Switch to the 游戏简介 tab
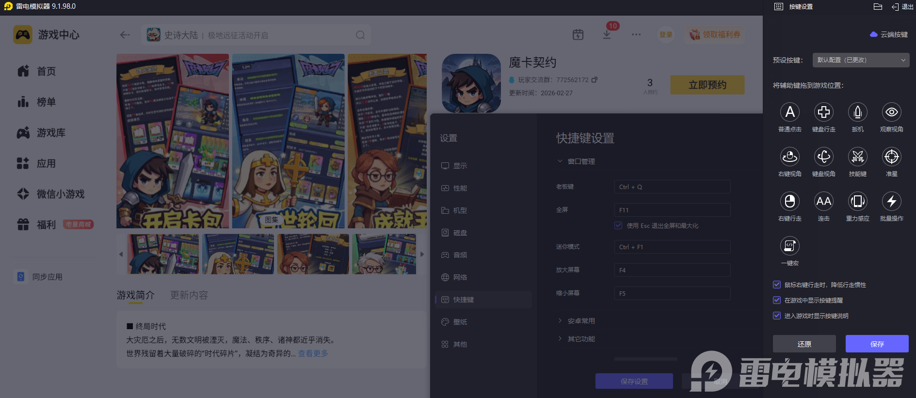 click(135, 295)
